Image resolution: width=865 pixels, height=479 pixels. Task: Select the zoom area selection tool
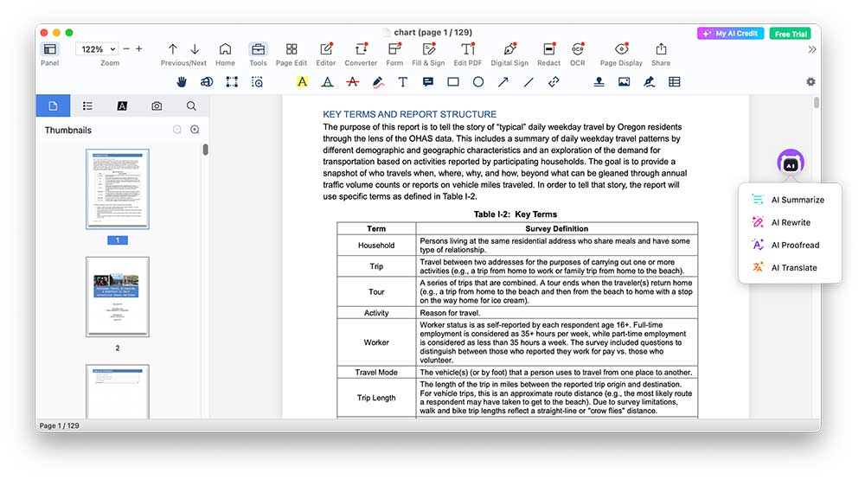click(x=257, y=82)
